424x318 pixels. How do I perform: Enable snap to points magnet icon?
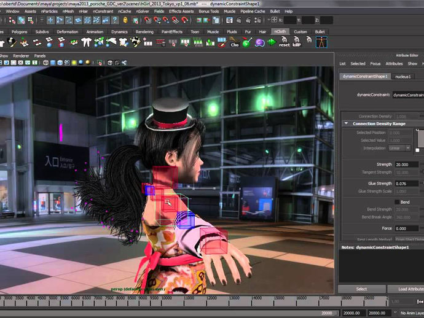click(166, 20)
